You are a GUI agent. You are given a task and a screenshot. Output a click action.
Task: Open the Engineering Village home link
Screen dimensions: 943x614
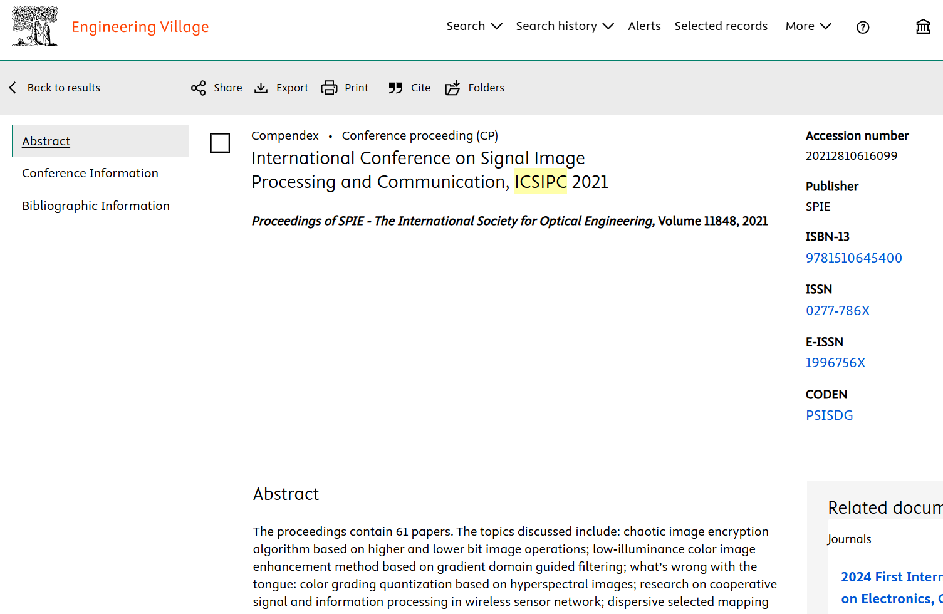click(140, 27)
